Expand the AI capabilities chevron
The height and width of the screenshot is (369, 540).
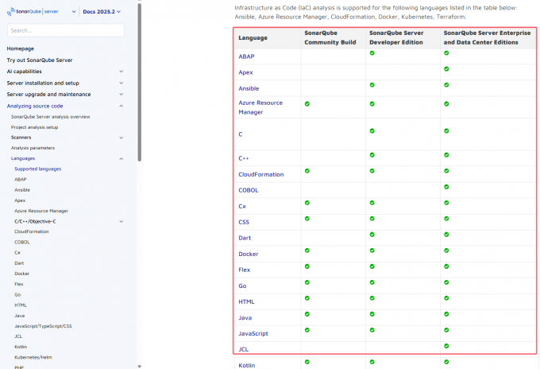[121, 72]
